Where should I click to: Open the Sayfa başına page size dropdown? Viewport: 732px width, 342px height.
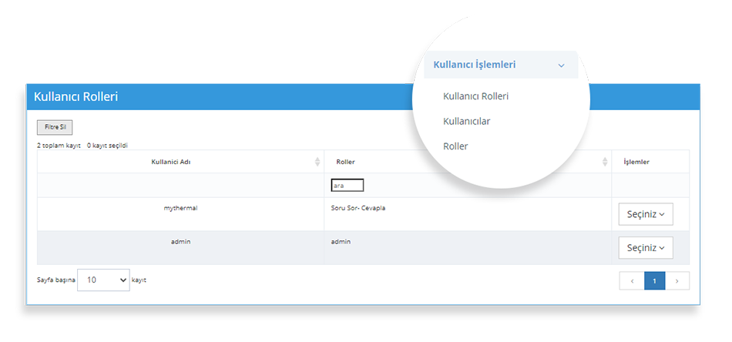(x=103, y=280)
